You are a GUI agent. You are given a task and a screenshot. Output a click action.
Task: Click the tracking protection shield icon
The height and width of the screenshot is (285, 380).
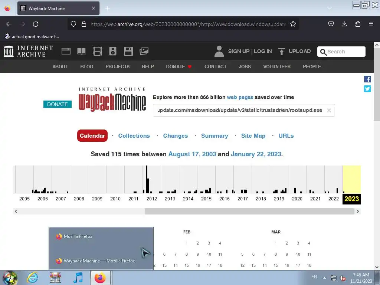(73, 24)
